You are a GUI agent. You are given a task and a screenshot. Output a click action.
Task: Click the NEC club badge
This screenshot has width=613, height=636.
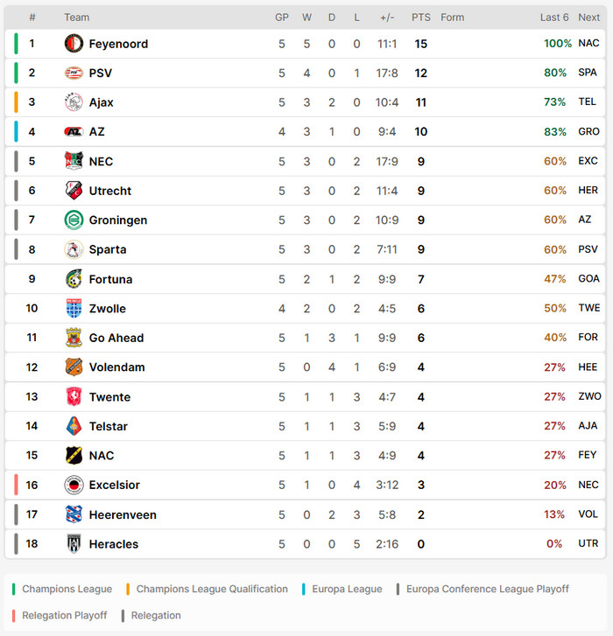(x=74, y=161)
